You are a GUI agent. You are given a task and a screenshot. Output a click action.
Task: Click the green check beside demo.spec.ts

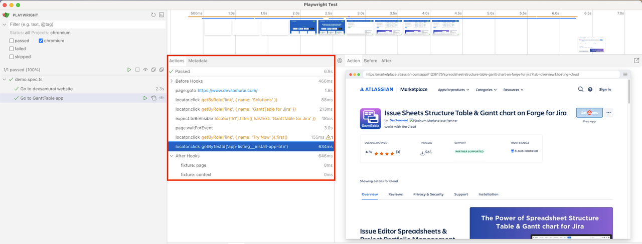pos(11,79)
